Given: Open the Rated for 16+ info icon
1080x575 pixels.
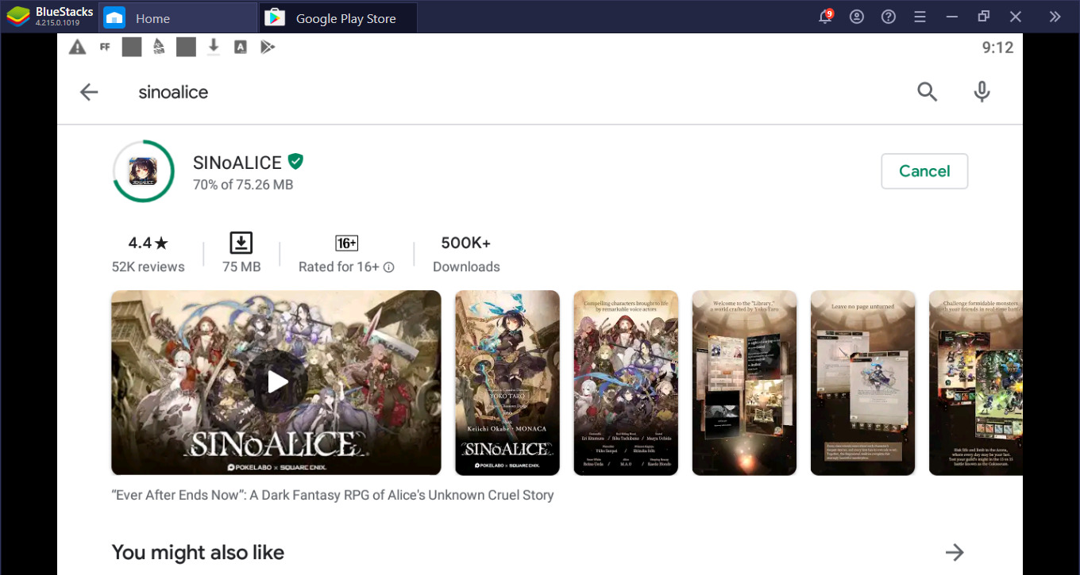Looking at the screenshot, I should click(389, 267).
